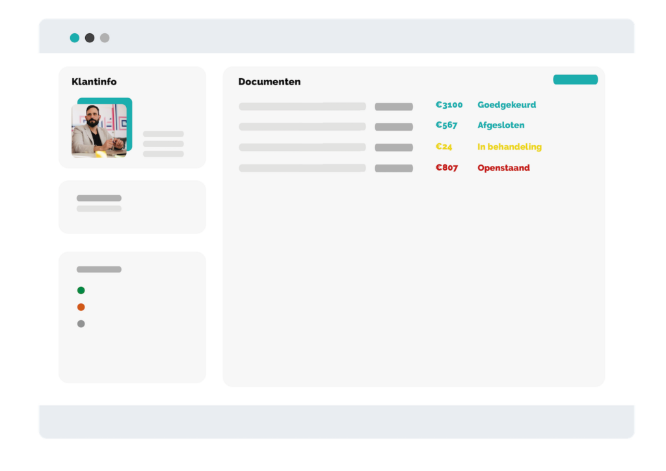Select the €24 amount
666x471 pixels.
tap(444, 147)
